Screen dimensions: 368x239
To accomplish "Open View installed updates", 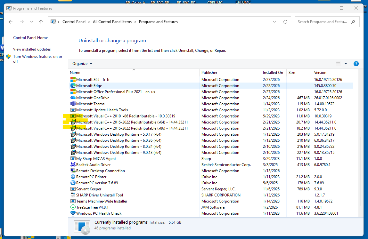I will point(31,49).
